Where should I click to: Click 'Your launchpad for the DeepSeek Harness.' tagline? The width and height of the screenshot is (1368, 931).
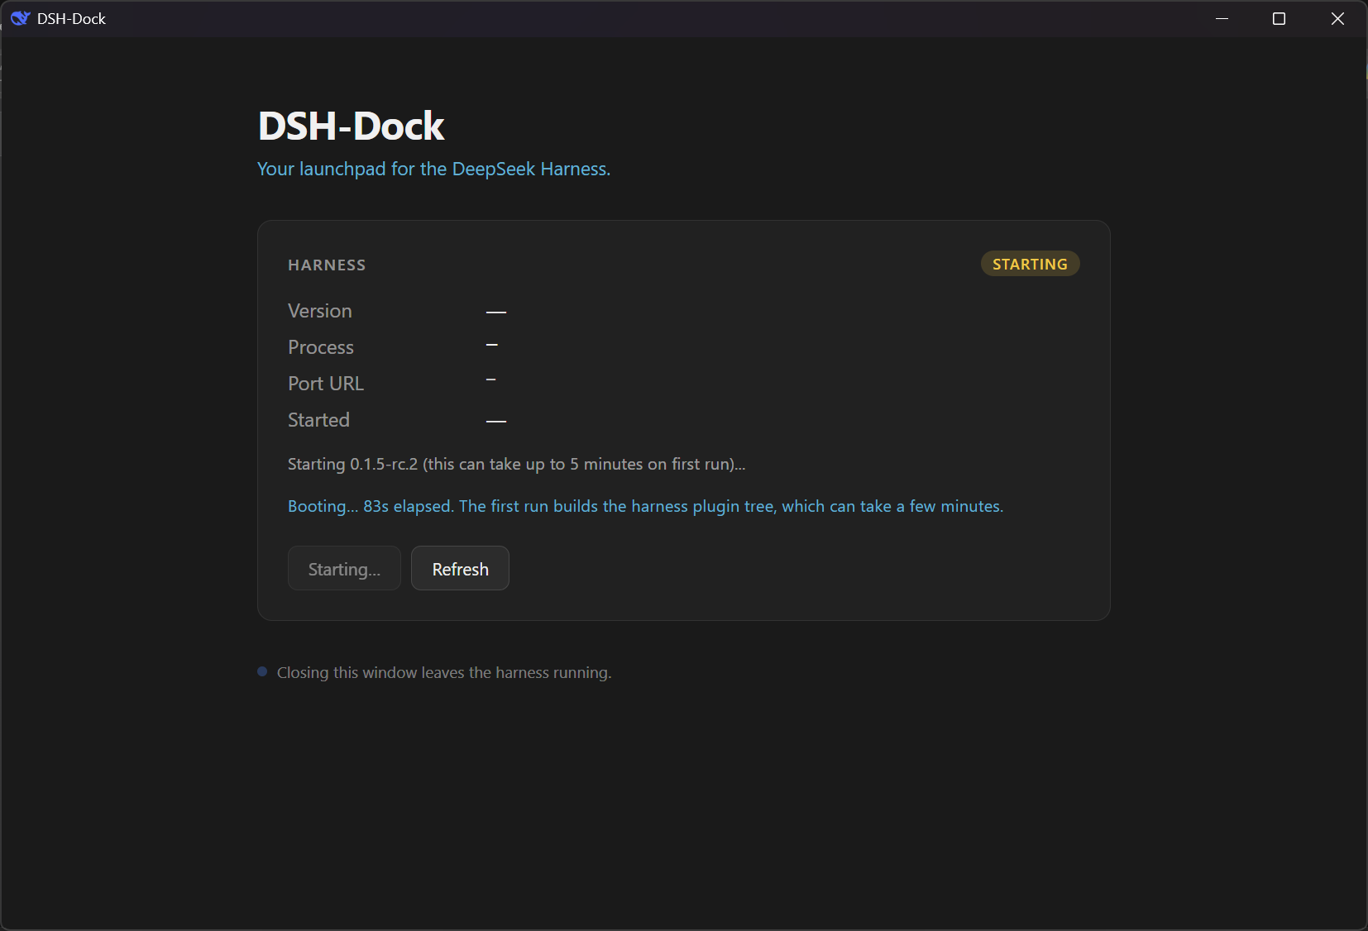(x=433, y=169)
